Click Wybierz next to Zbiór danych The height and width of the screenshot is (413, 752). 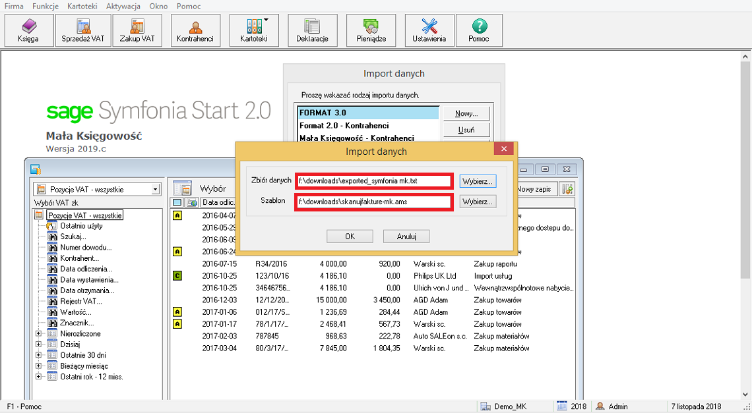478,181
